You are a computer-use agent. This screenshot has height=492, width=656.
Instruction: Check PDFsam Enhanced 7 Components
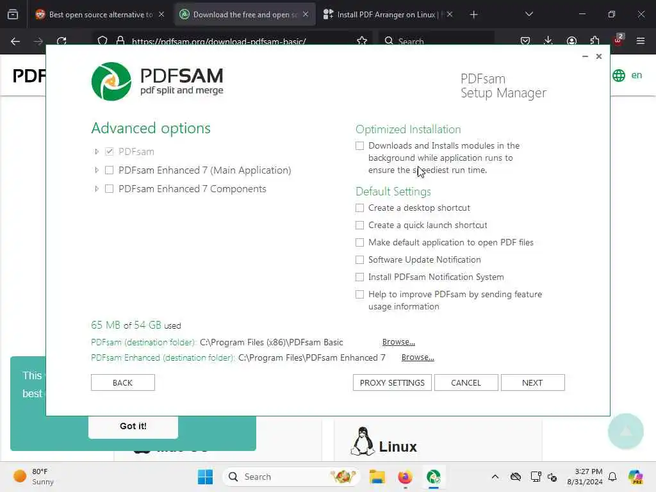click(109, 189)
